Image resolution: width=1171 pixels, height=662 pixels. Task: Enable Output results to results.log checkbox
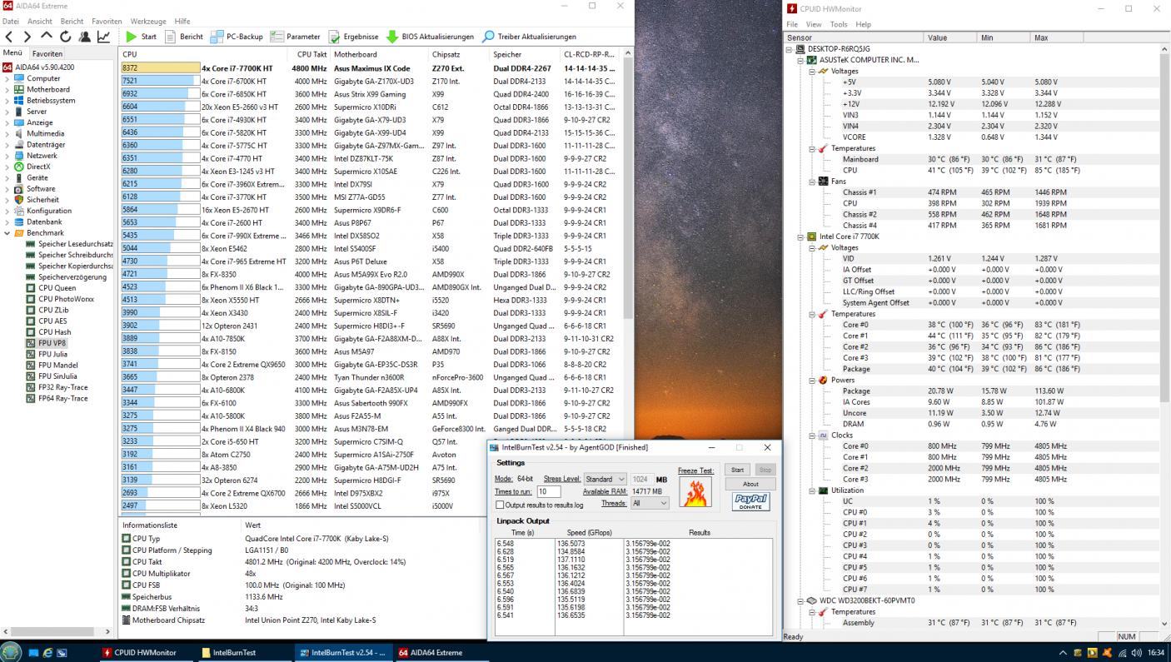tap(500, 505)
